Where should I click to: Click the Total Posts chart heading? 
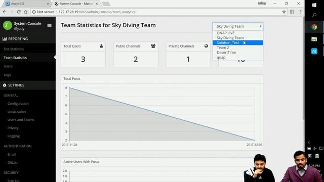72,79
